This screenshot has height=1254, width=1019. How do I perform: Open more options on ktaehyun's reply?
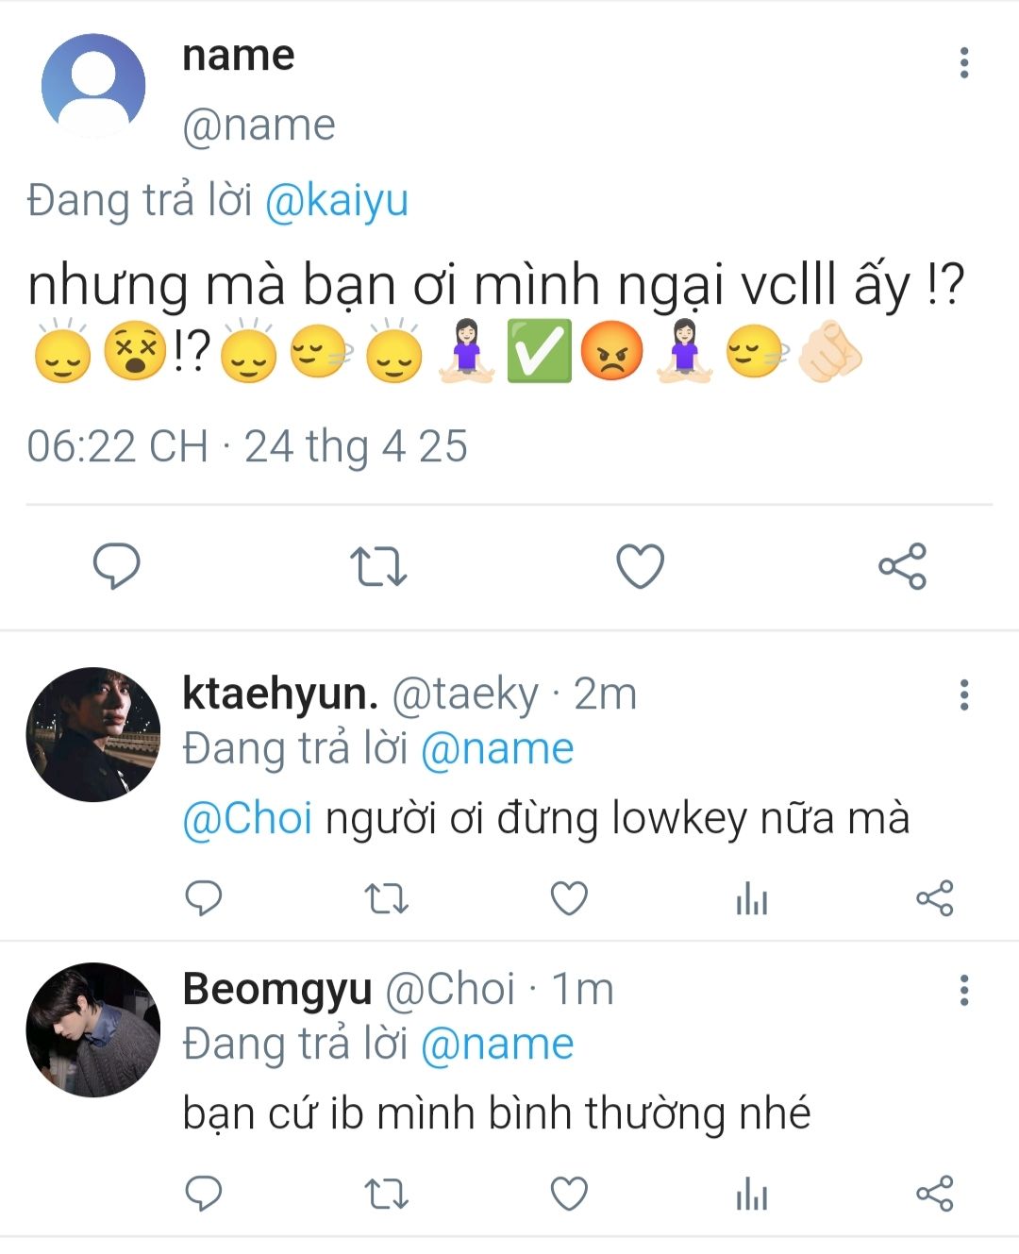click(963, 694)
